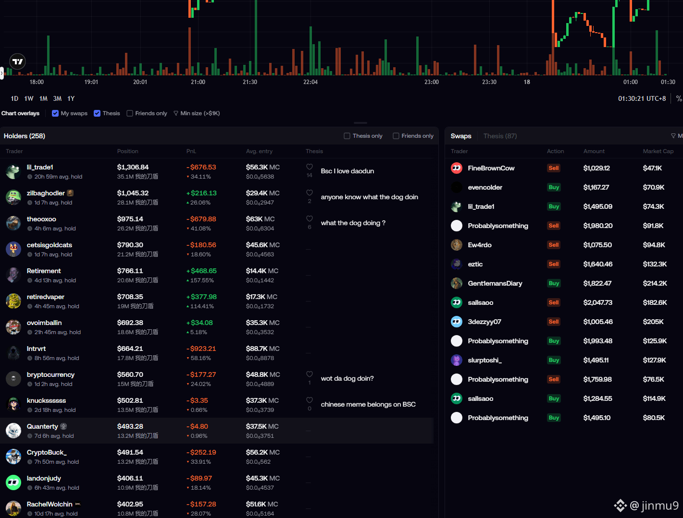
Task: Open GentlemansDiary avatar in Swaps
Action: pyautogui.click(x=457, y=283)
